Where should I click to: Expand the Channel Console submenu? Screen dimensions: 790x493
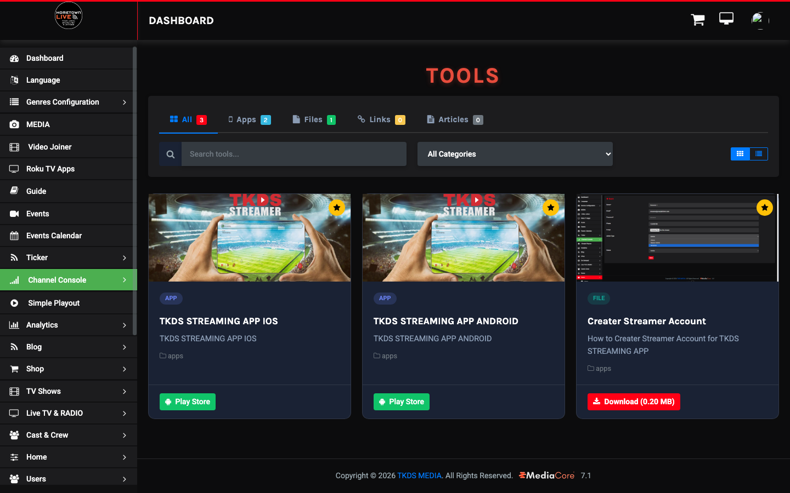tap(125, 280)
